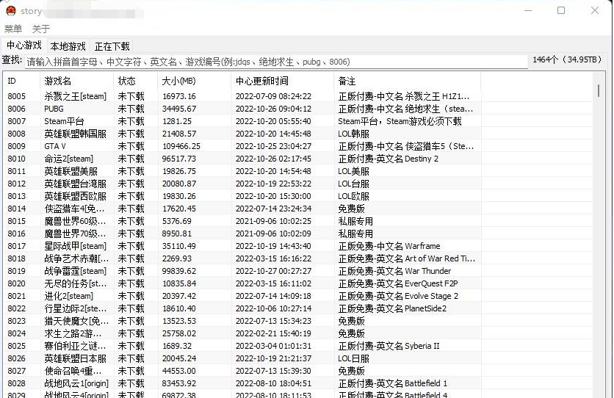Click the LOL韩服 note cell
Screen dimensions: 614x398
353,134
